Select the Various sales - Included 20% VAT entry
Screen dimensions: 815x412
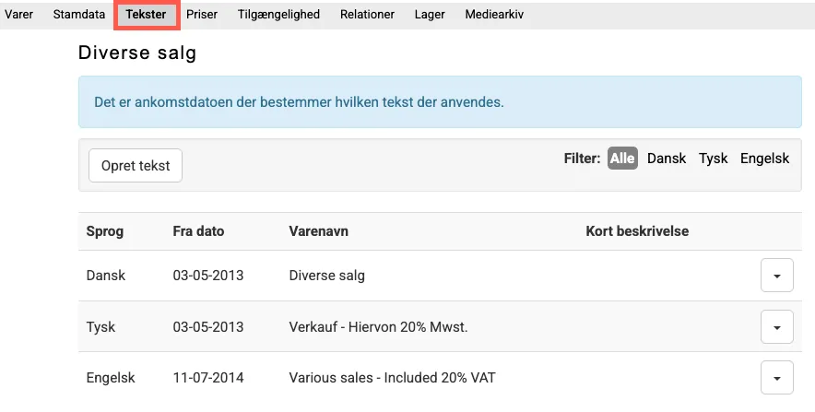coord(394,377)
